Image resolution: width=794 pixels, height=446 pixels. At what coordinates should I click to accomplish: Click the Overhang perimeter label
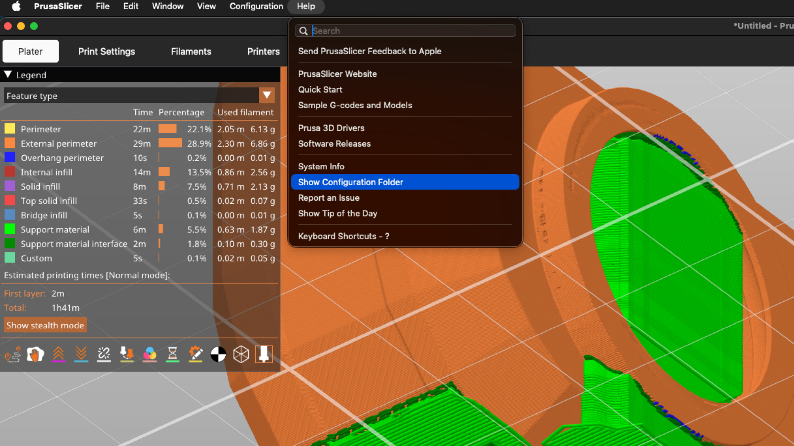(62, 158)
